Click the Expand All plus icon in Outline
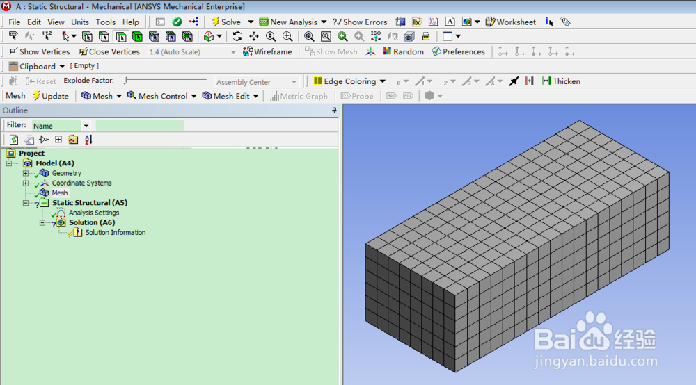 (x=58, y=140)
